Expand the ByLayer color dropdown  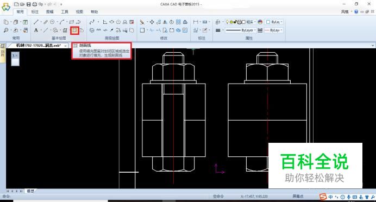274,22
